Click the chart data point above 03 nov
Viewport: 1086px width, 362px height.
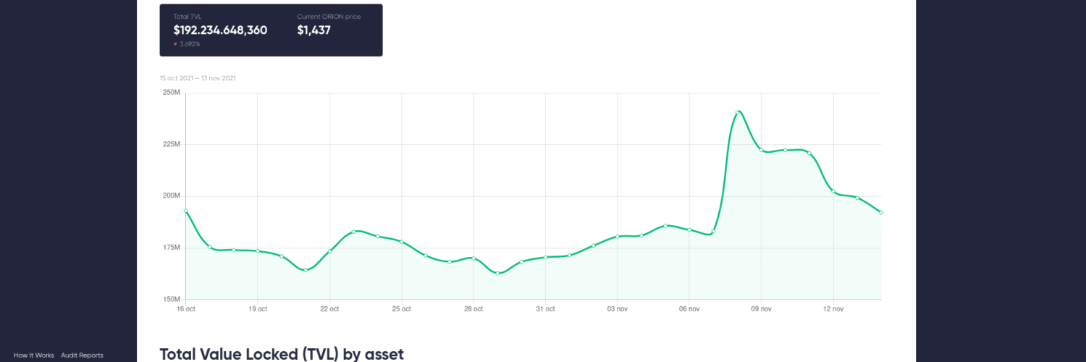[618, 236]
